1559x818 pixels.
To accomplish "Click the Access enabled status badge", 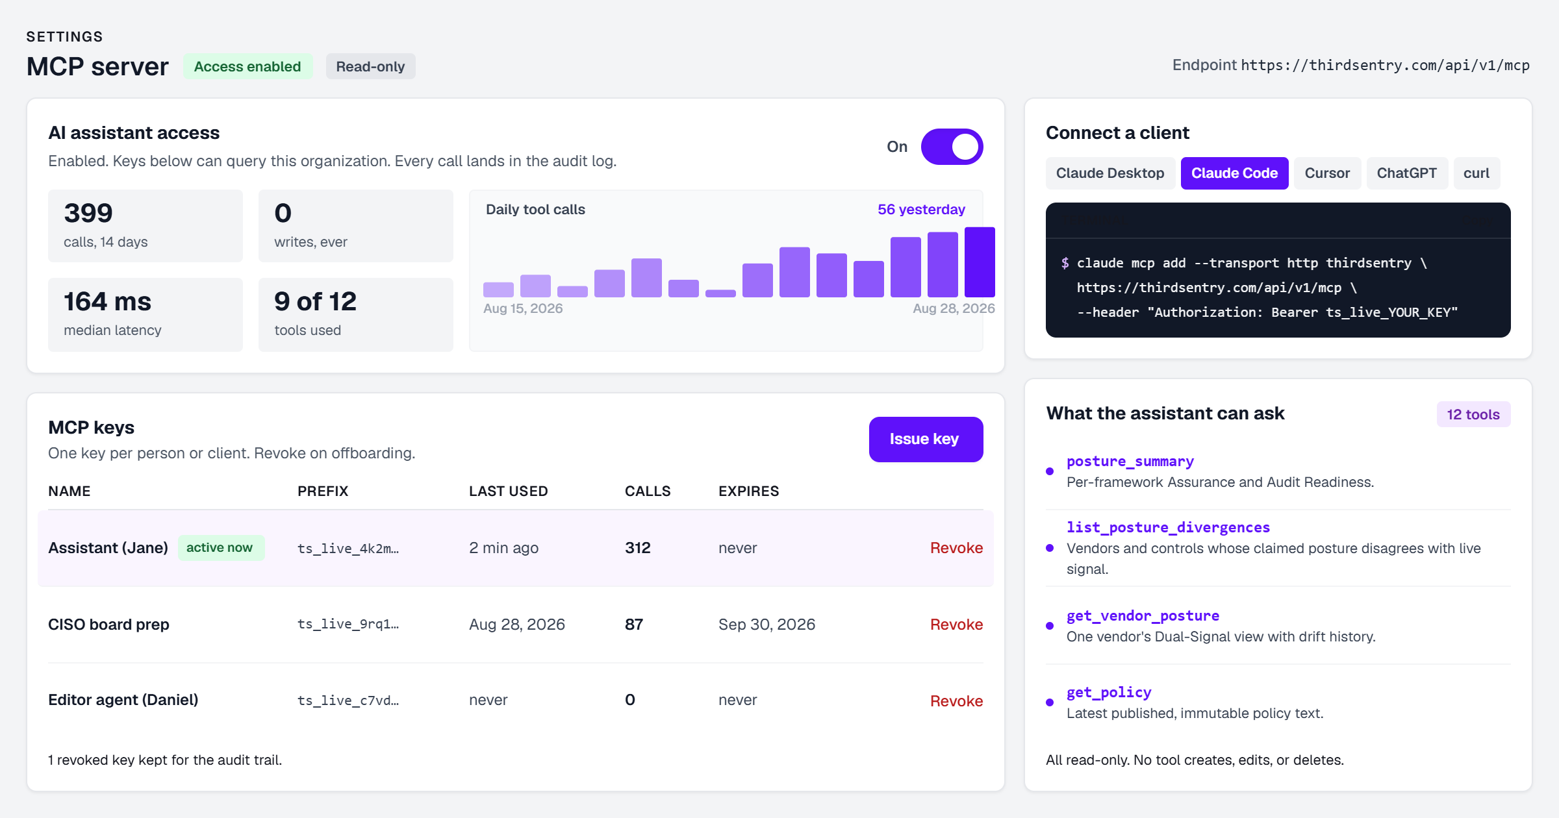I will (247, 66).
